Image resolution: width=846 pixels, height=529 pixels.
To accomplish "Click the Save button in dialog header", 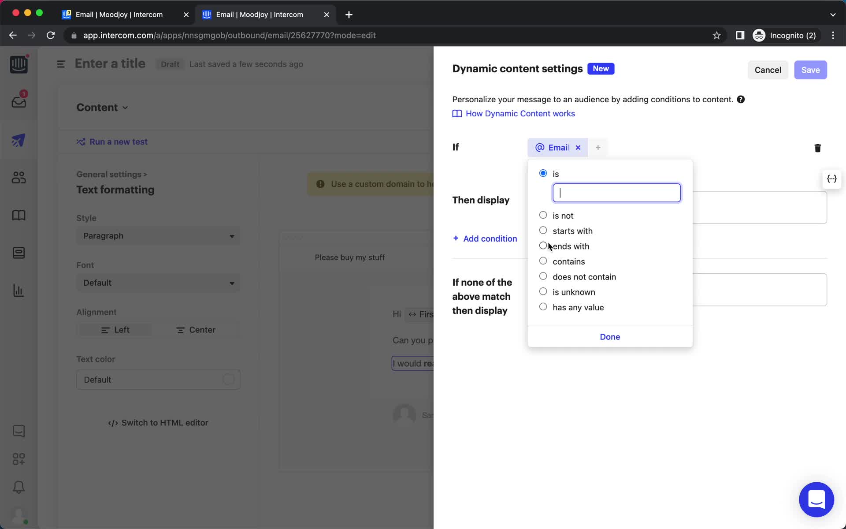I will tap(811, 70).
